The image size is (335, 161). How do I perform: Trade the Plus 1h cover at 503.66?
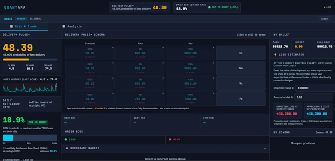[140, 53]
